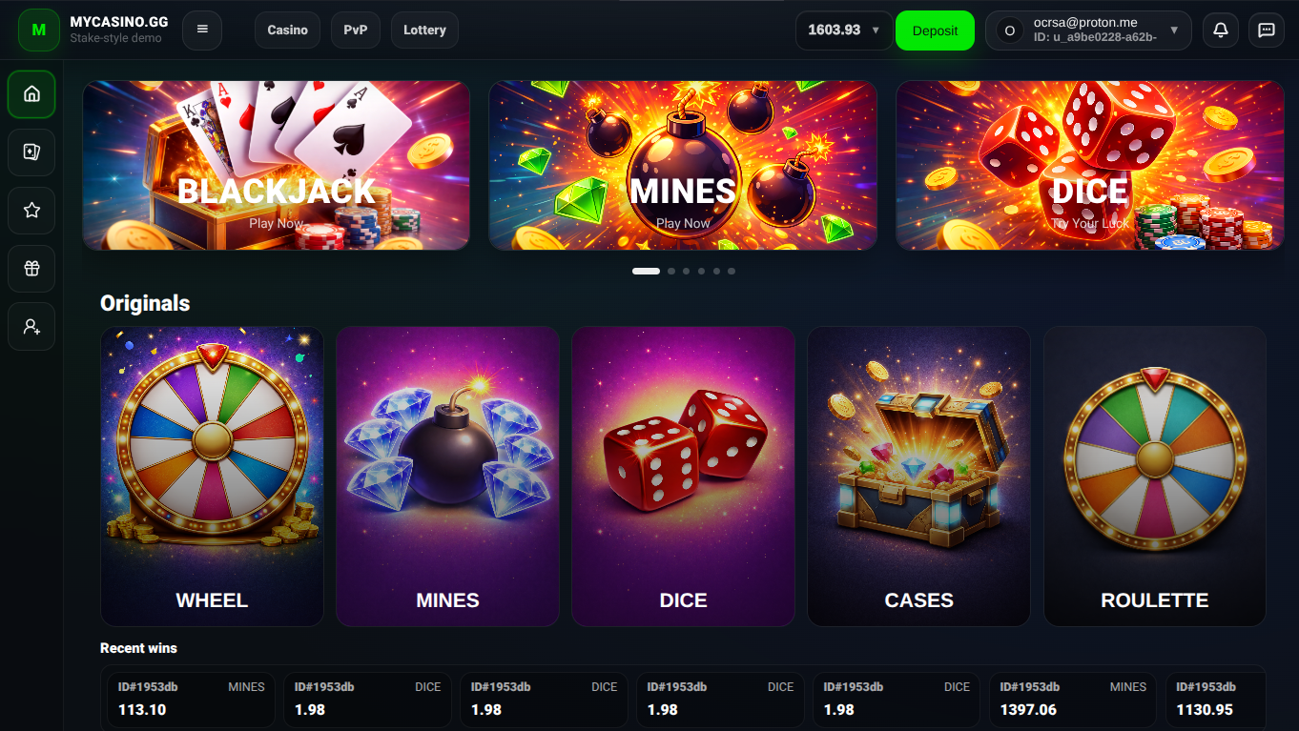The height and width of the screenshot is (731, 1299).
Task: Click the green Deposit button
Action: coord(935,30)
